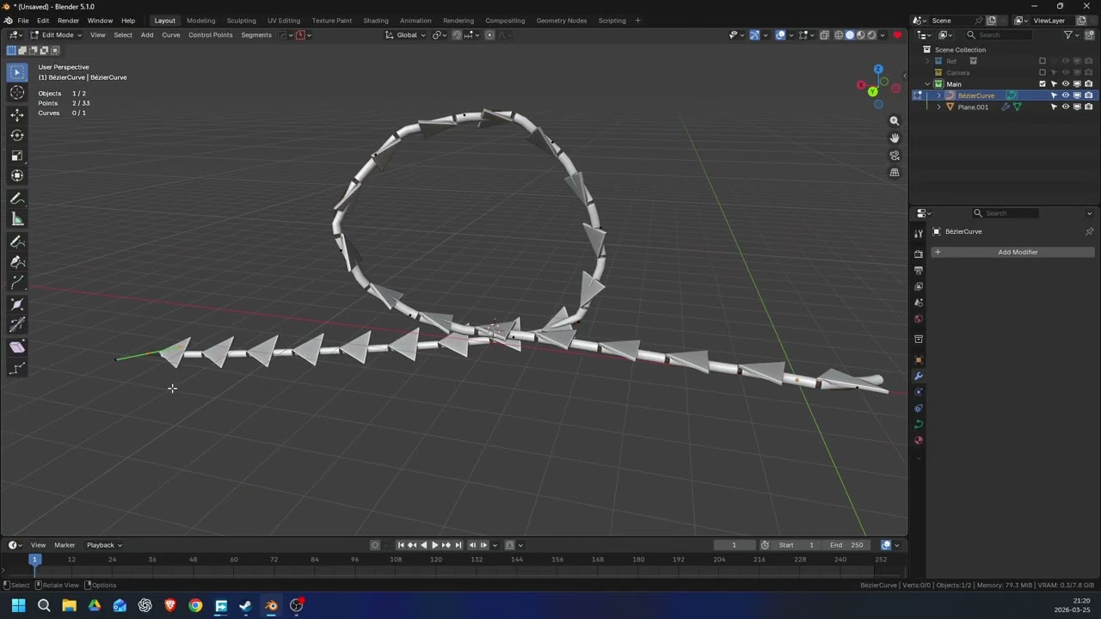Open the Edit Mode dropdown

(57, 35)
